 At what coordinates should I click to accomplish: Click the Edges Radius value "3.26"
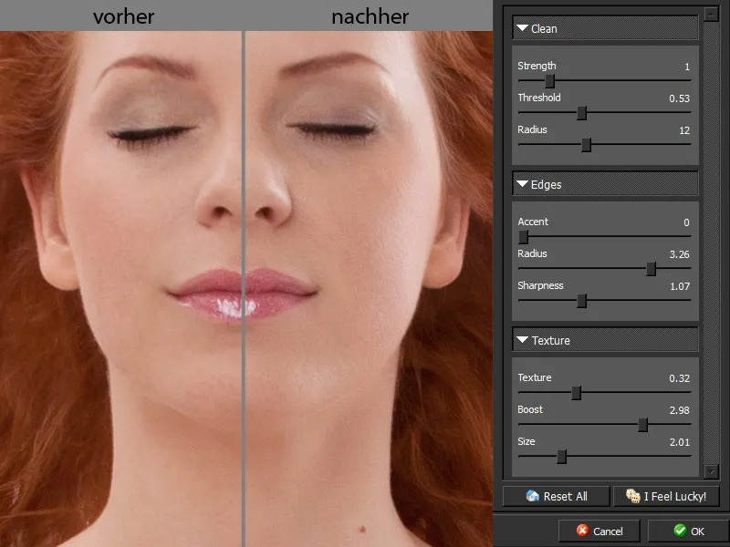pyautogui.click(x=679, y=254)
